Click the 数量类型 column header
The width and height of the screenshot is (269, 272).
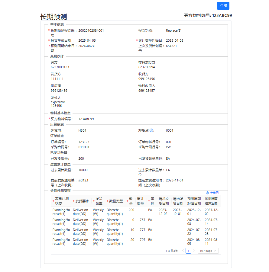coord(116,201)
